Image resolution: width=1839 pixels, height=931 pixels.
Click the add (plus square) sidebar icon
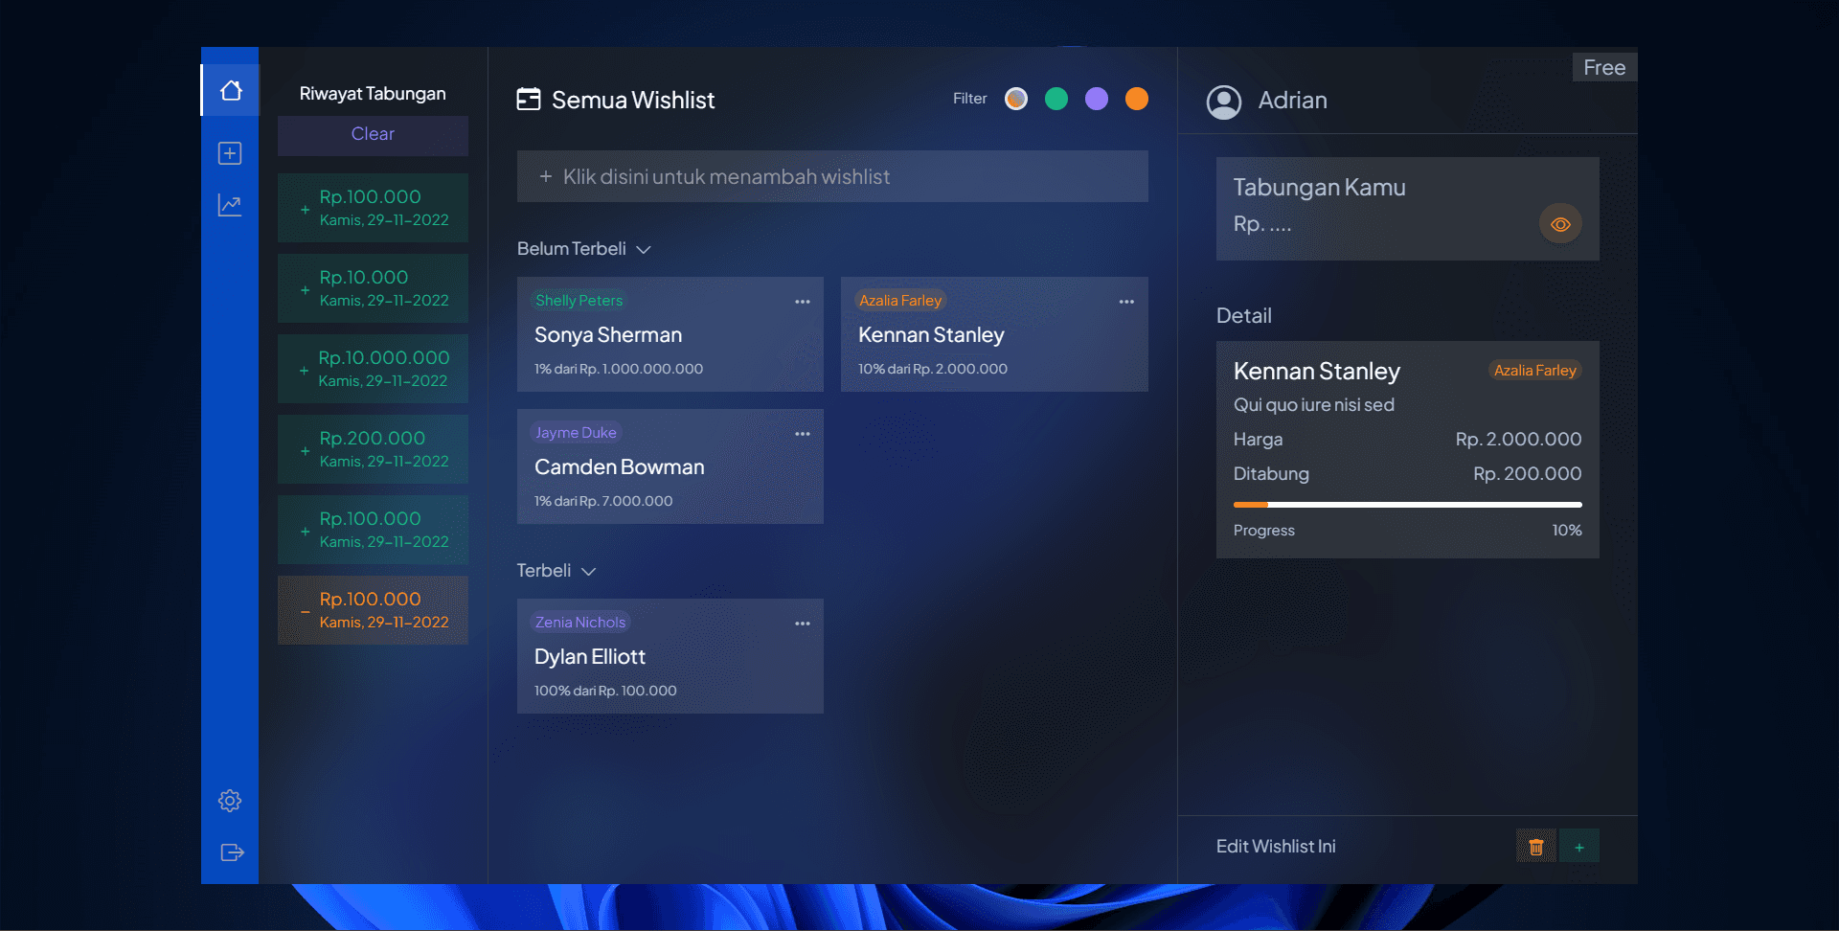coord(230,153)
